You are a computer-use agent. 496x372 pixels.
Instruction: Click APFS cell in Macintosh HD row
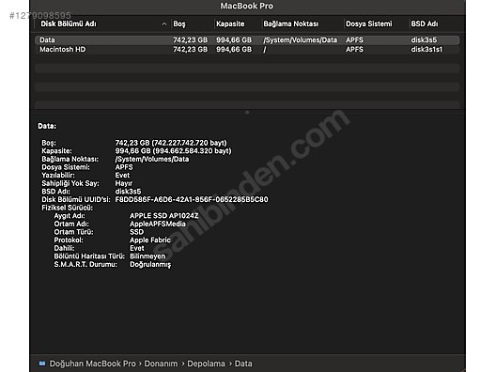(x=354, y=50)
